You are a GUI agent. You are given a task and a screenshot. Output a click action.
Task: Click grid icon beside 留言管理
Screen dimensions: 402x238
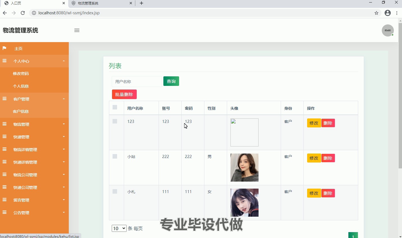click(x=4, y=200)
